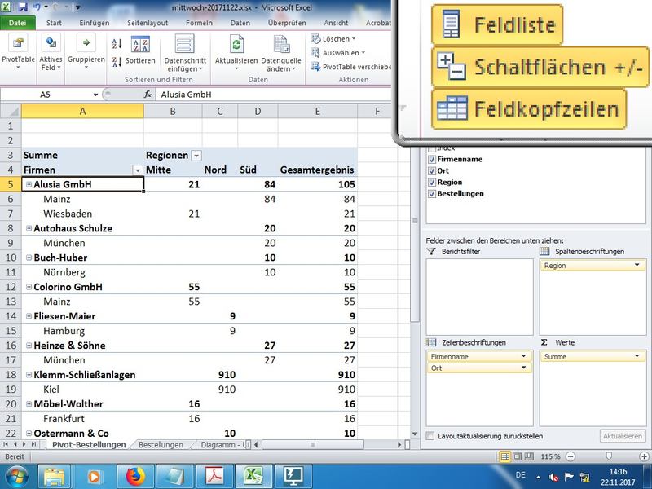Zoom out with the minus button
Screen dimensions: 652x489
(570, 456)
